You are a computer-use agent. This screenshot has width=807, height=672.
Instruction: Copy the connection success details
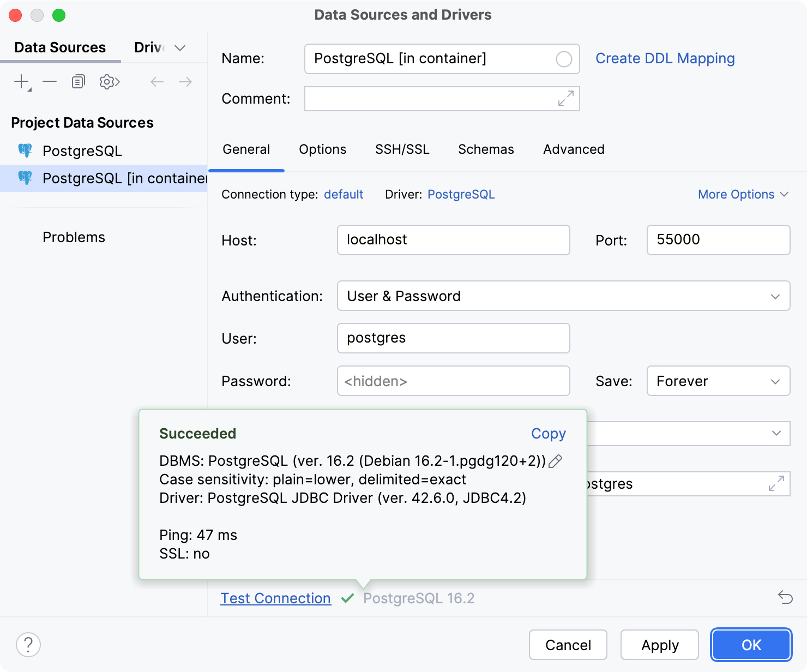pos(547,434)
